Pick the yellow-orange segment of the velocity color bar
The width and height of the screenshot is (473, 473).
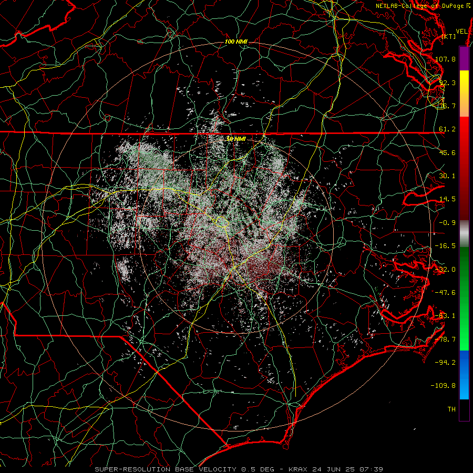464,94
